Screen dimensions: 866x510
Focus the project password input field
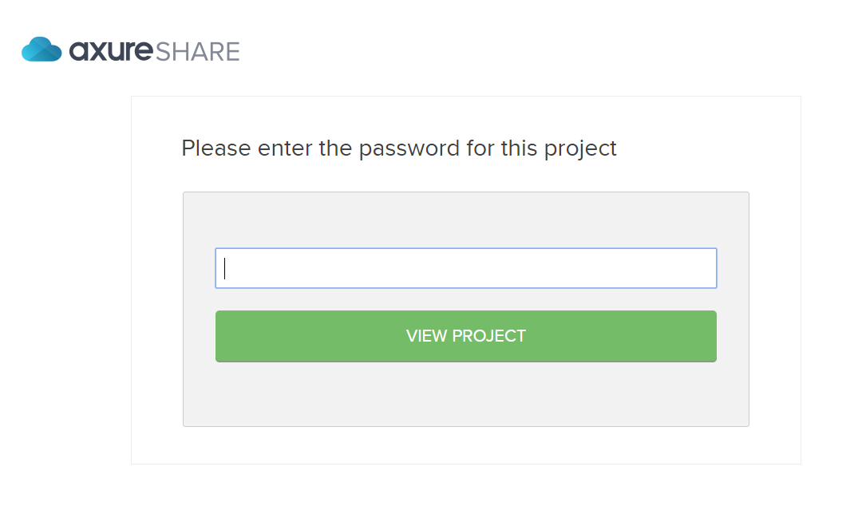[465, 268]
